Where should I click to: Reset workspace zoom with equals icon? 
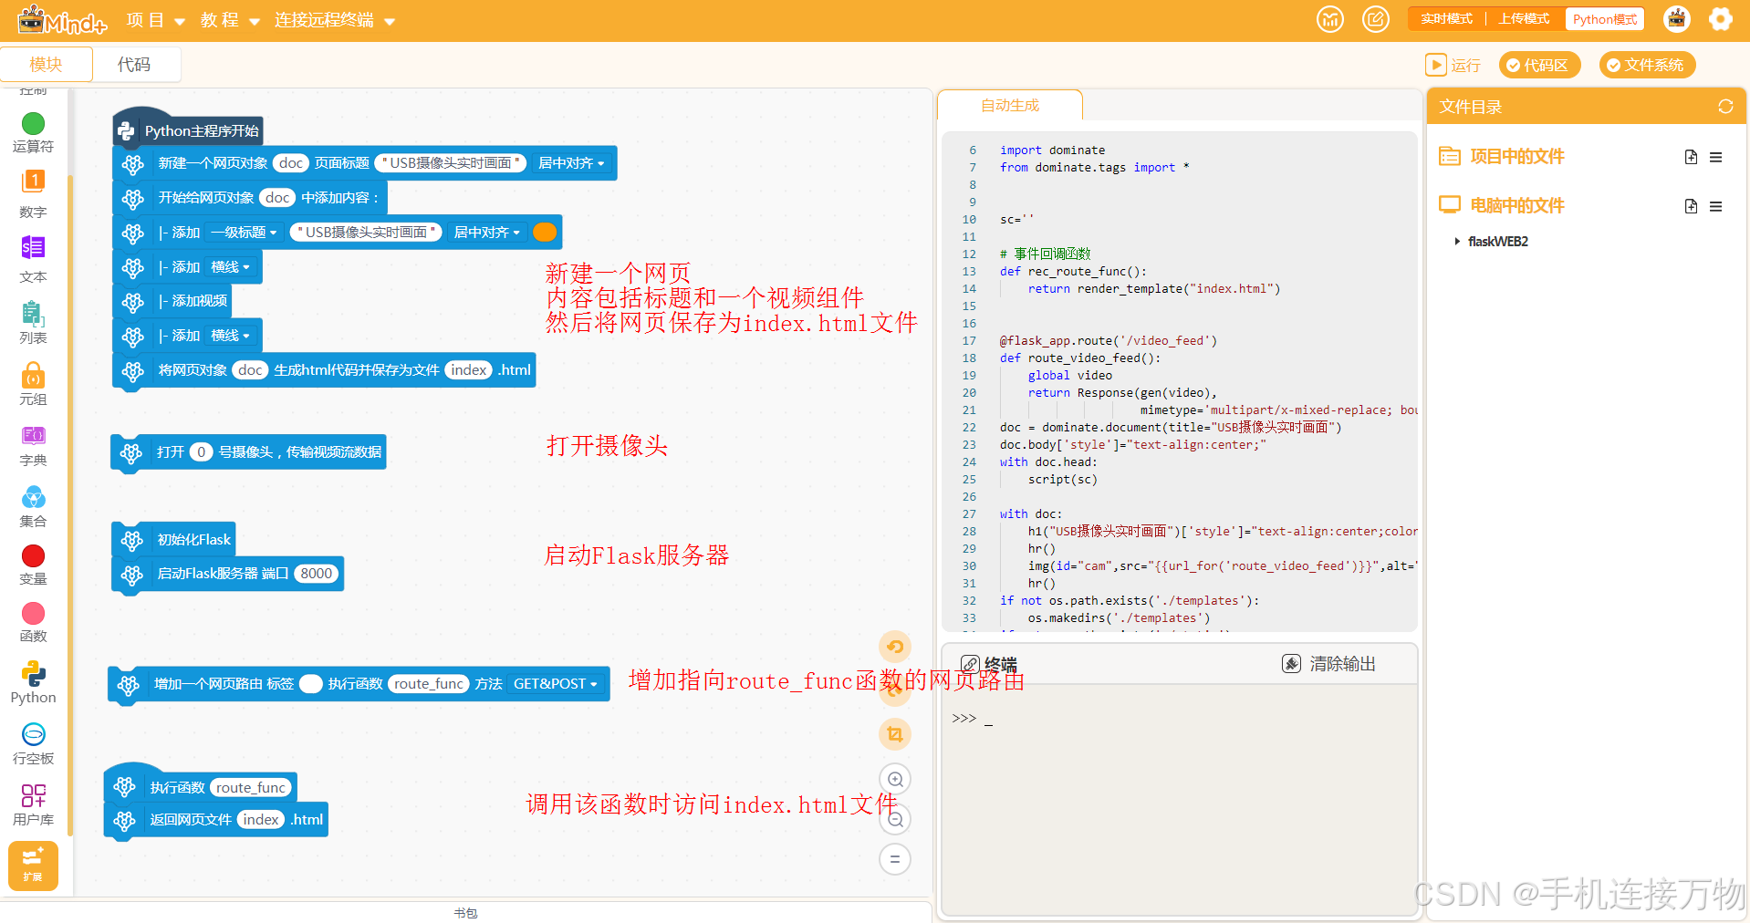(895, 859)
